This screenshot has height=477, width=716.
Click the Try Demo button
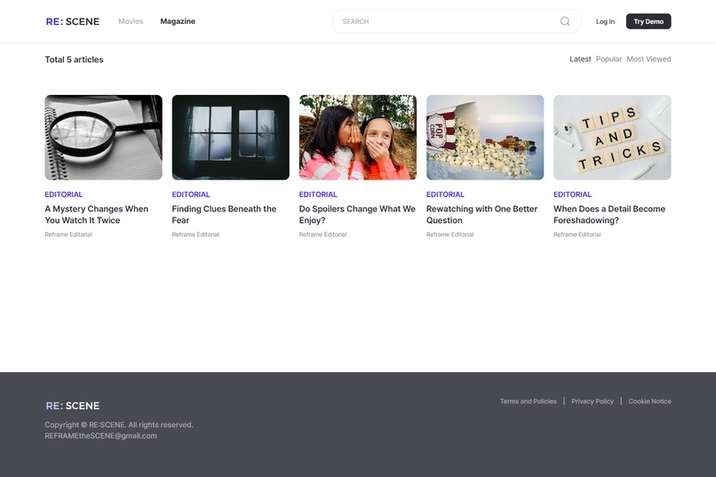click(x=648, y=21)
